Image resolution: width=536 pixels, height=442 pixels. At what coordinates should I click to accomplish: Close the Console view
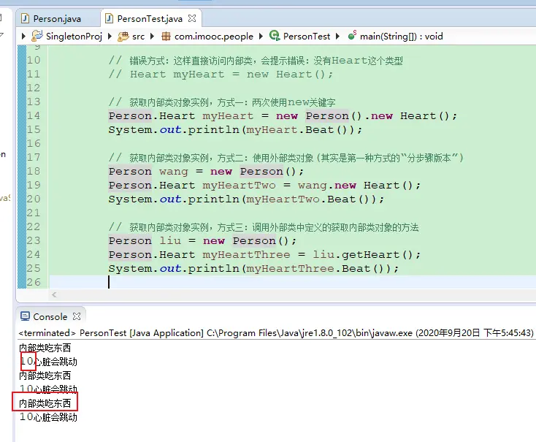point(76,316)
